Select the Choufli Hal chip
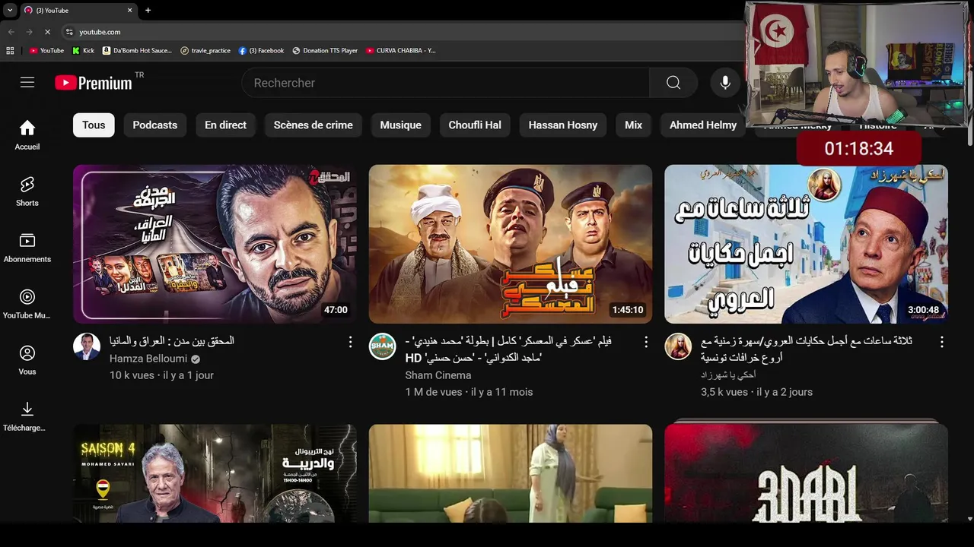 475,125
